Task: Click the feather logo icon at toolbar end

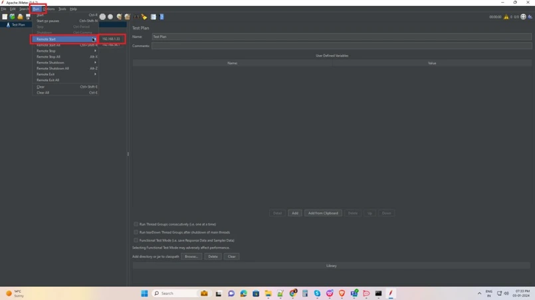Action: point(530,17)
